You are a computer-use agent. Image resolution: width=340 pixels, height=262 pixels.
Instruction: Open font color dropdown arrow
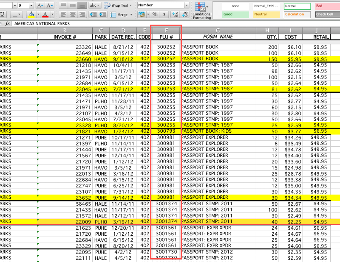(x=52, y=14)
